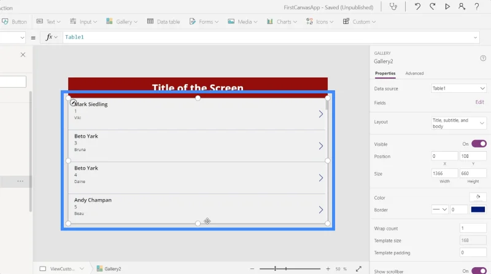The image size is (491, 274).
Task: Open the Share user icon
Action: pos(462,7)
